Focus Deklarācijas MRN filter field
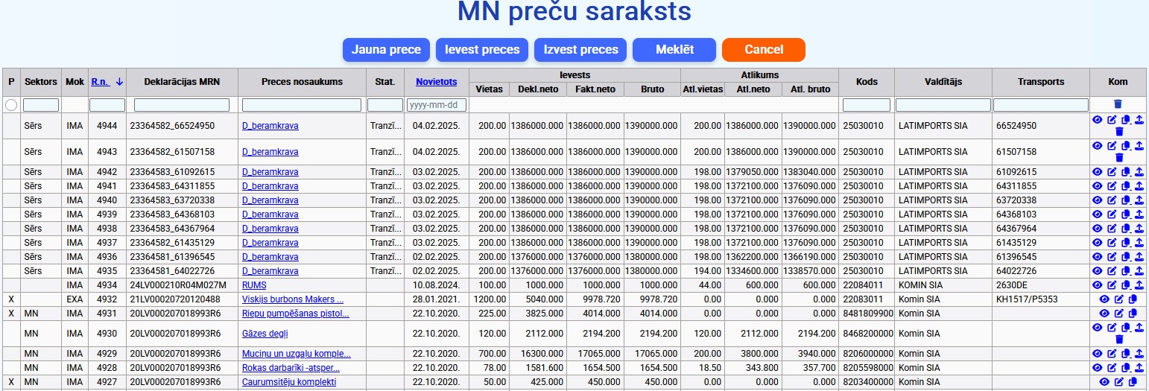 (x=182, y=105)
